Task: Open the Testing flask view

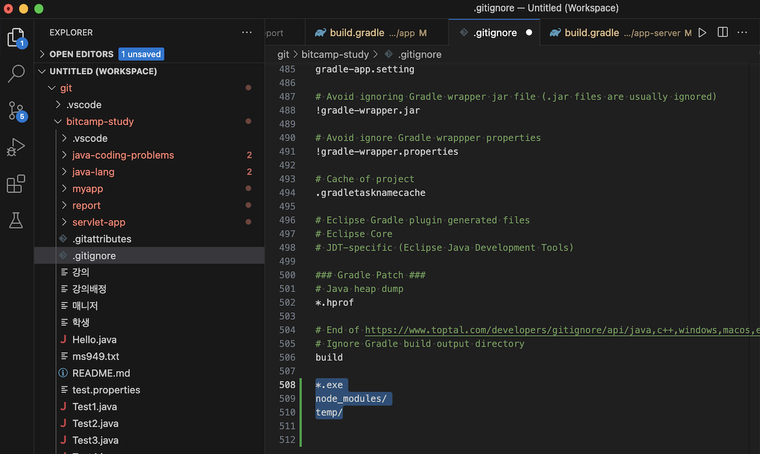Action: point(16,220)
